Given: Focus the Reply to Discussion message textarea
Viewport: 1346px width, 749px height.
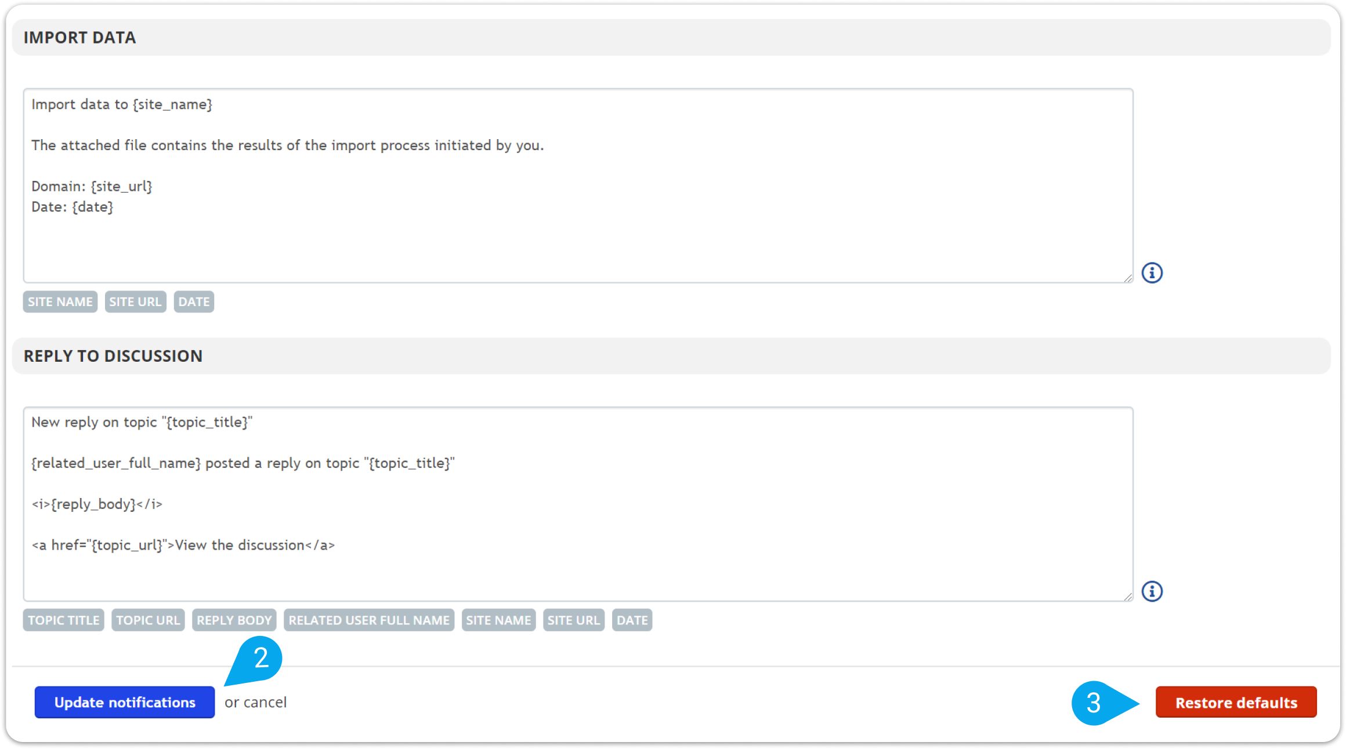Looking at the screenshot, I should point(578,504).
